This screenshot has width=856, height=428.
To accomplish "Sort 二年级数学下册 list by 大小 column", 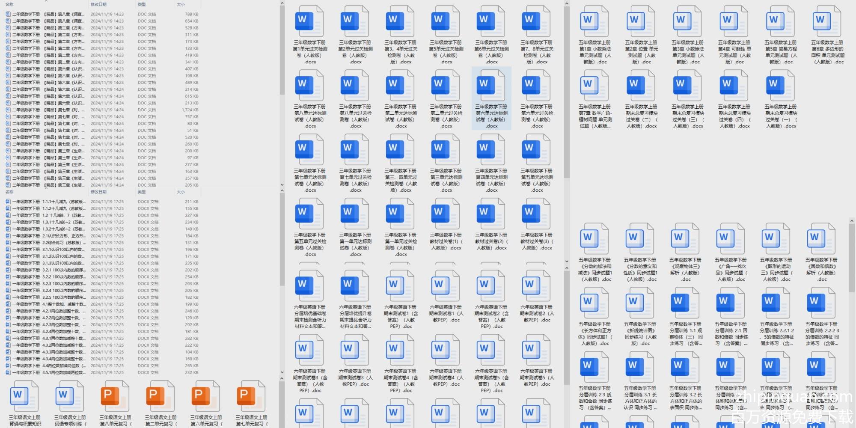I will 181,4.
